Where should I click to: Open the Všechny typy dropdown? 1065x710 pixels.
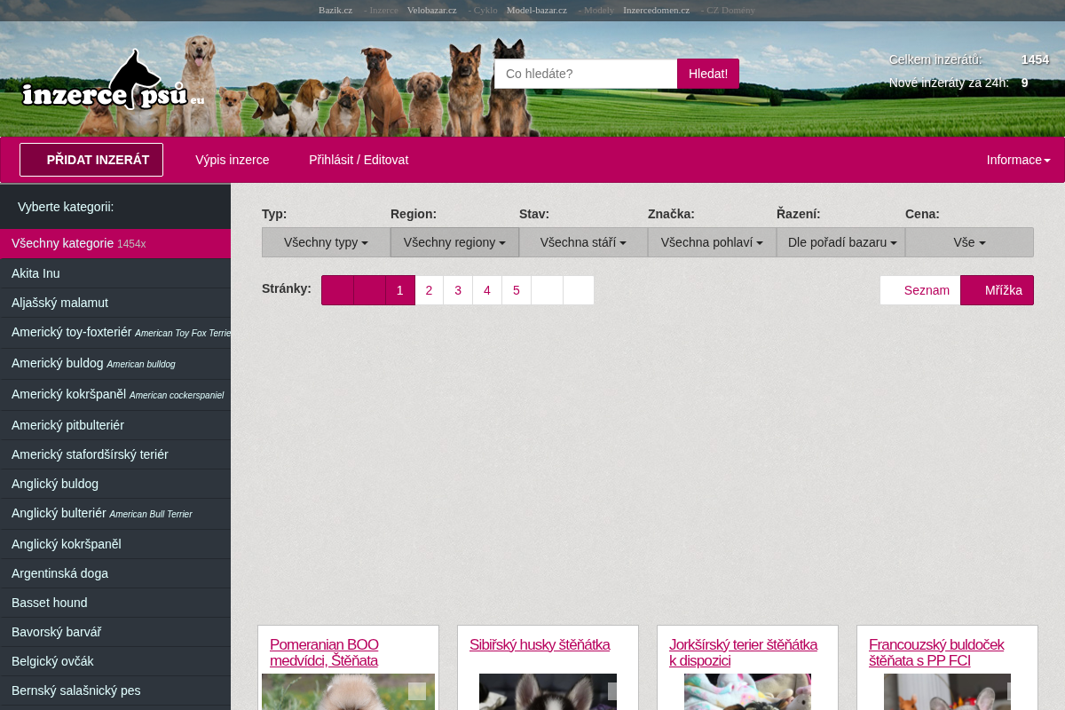tap(326, 242)
